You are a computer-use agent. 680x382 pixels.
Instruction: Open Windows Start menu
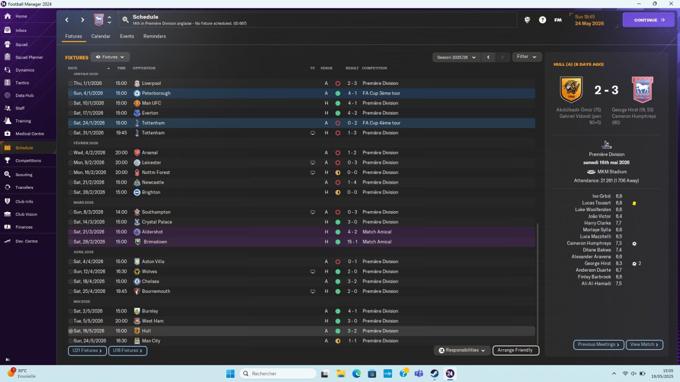point(230,374)
